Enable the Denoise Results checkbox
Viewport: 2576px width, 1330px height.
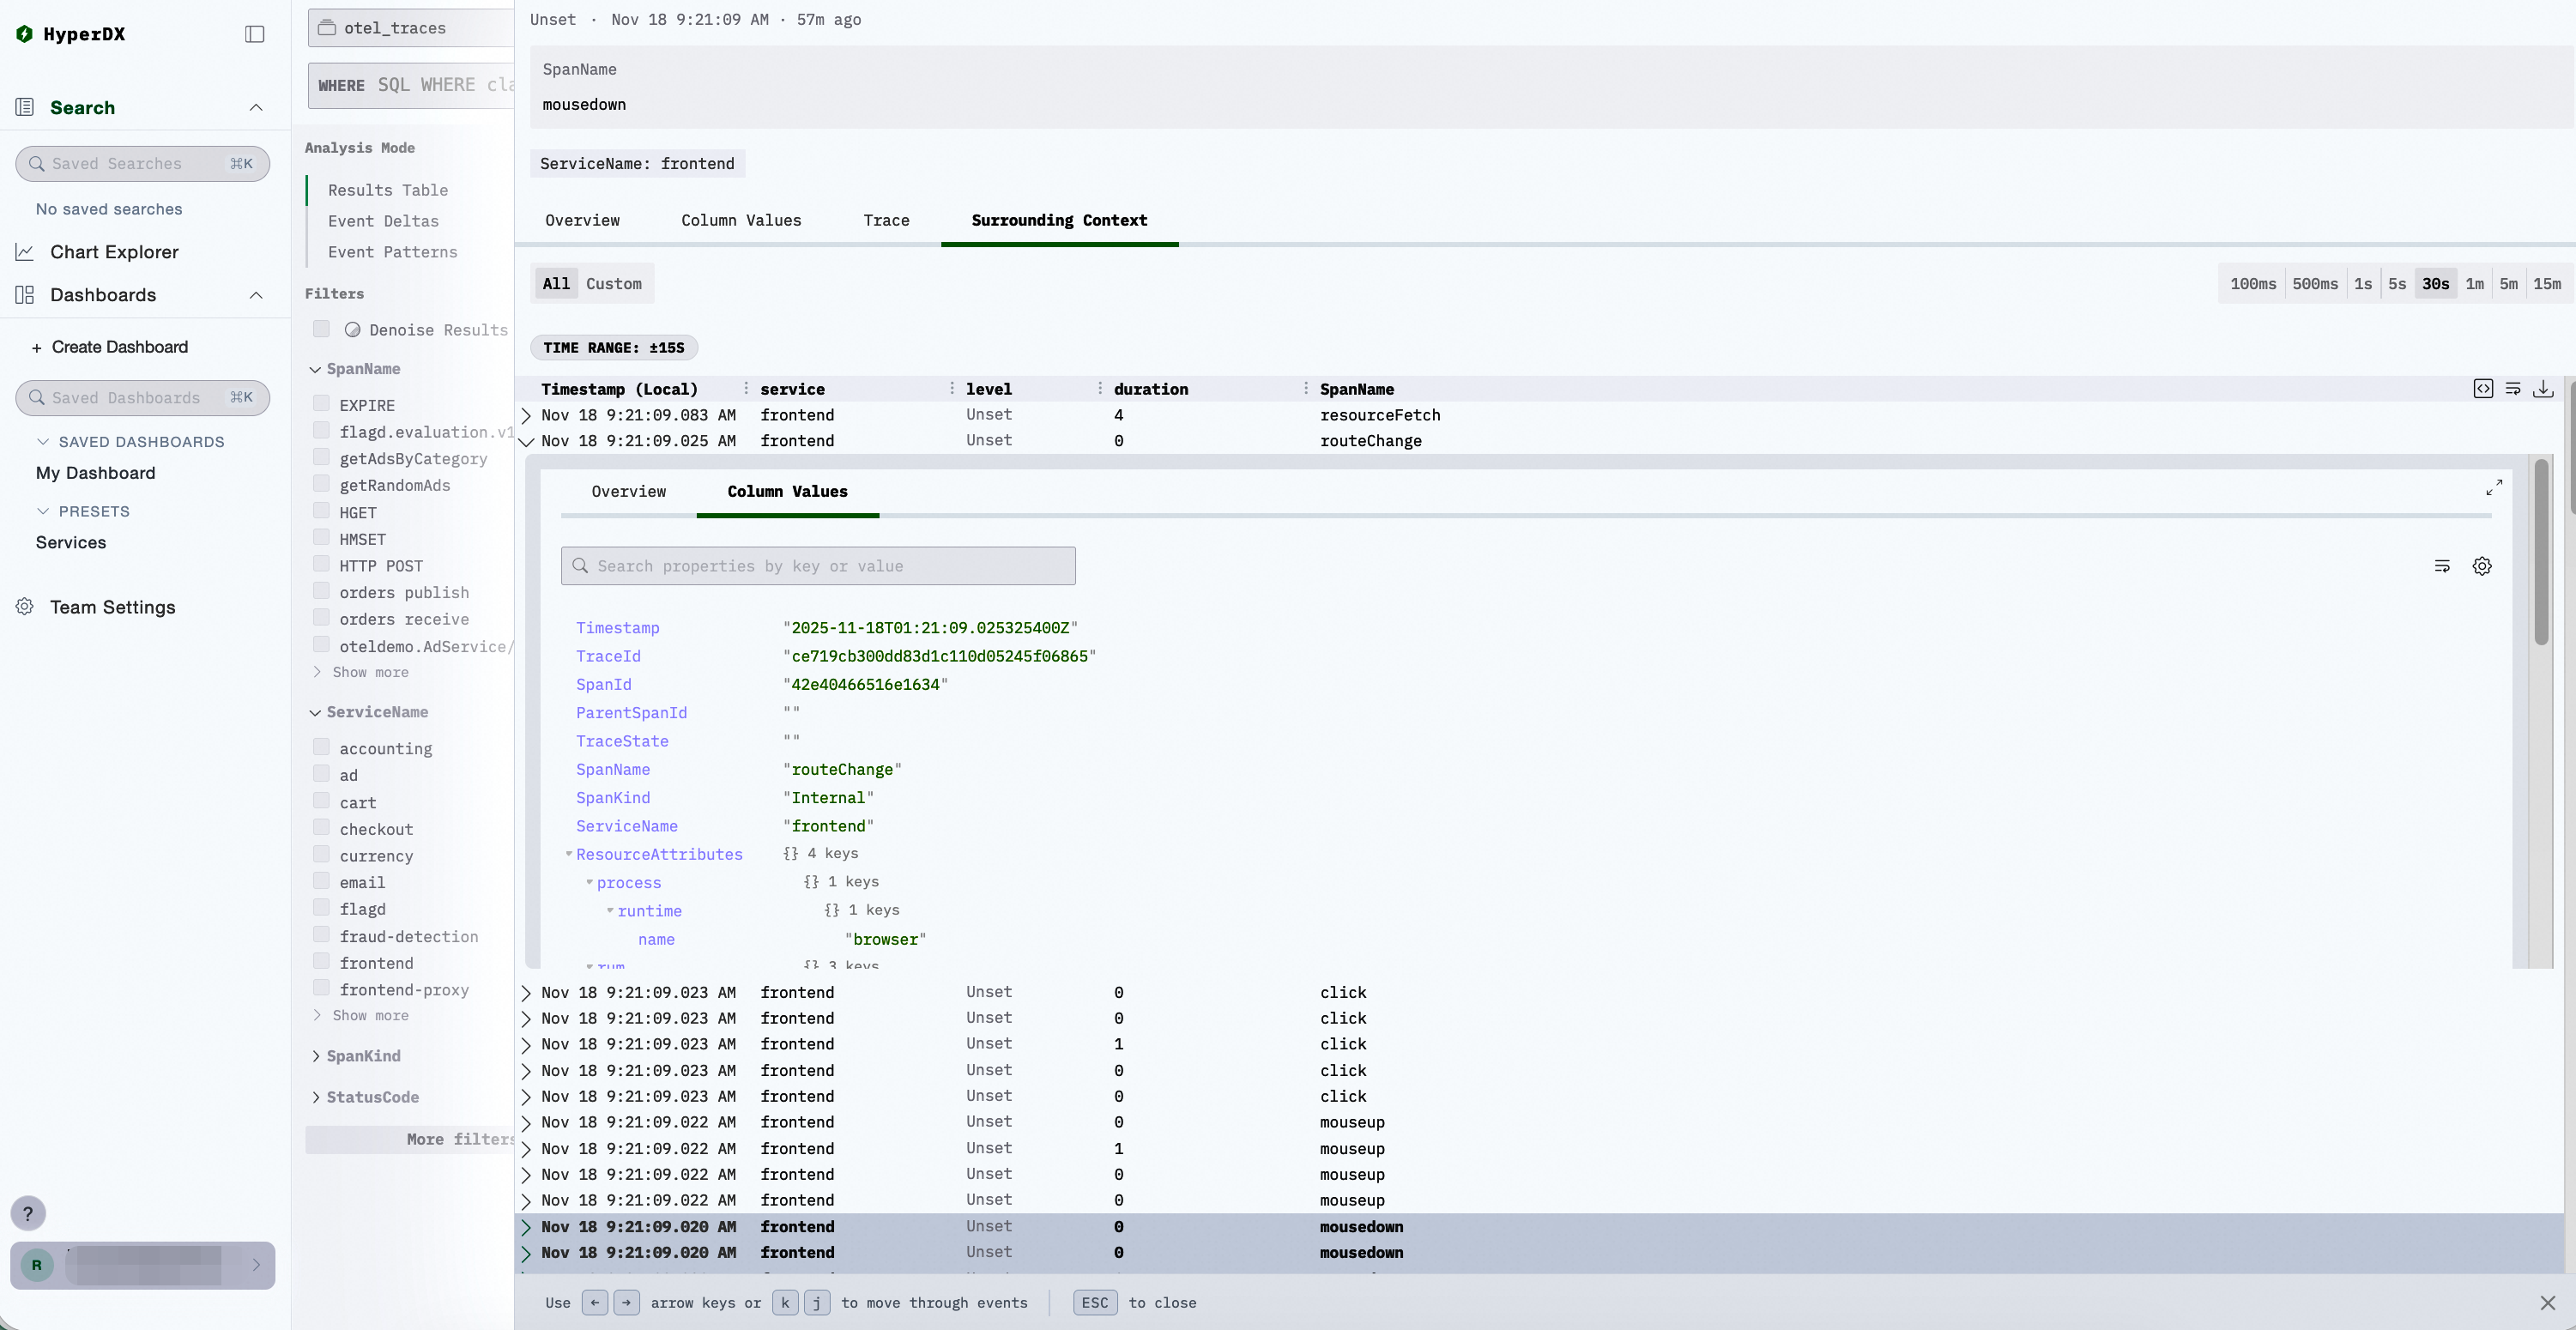(321, 329)
